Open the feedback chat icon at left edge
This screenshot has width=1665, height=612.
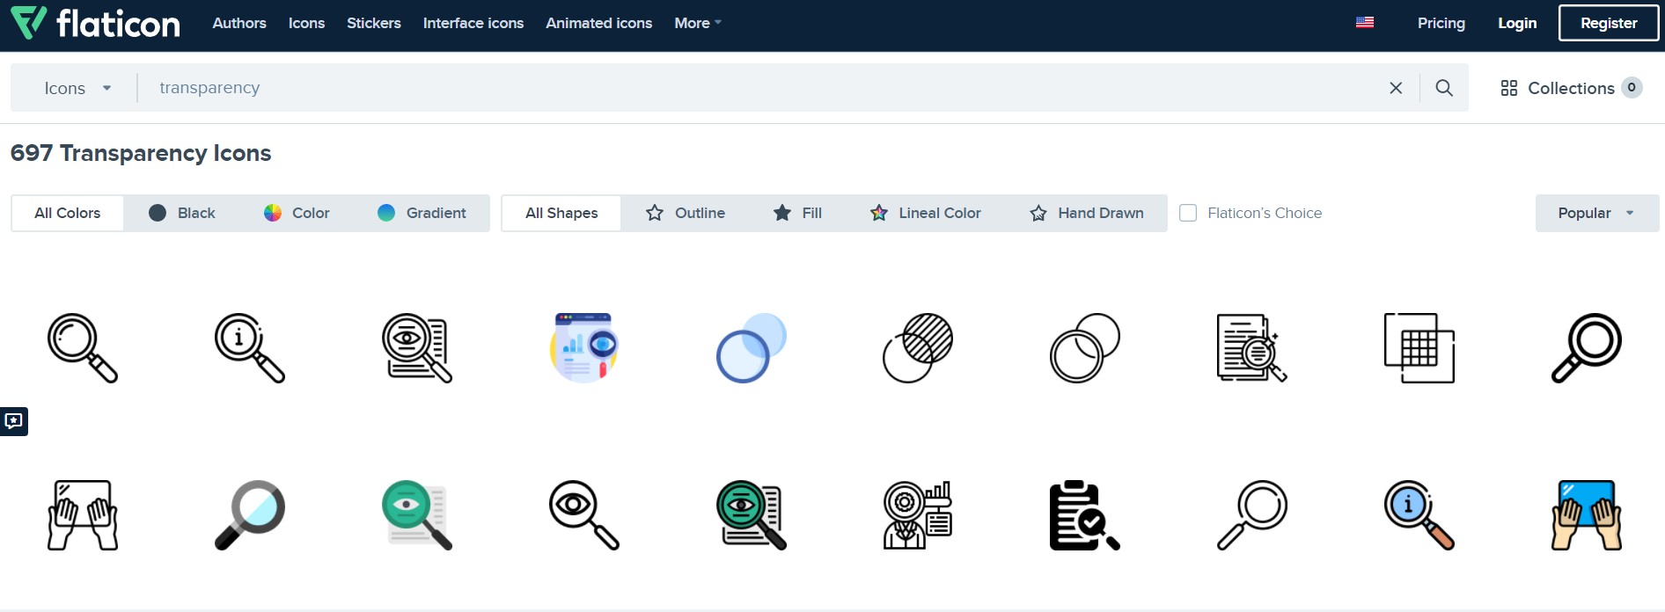tap(14, 421)
